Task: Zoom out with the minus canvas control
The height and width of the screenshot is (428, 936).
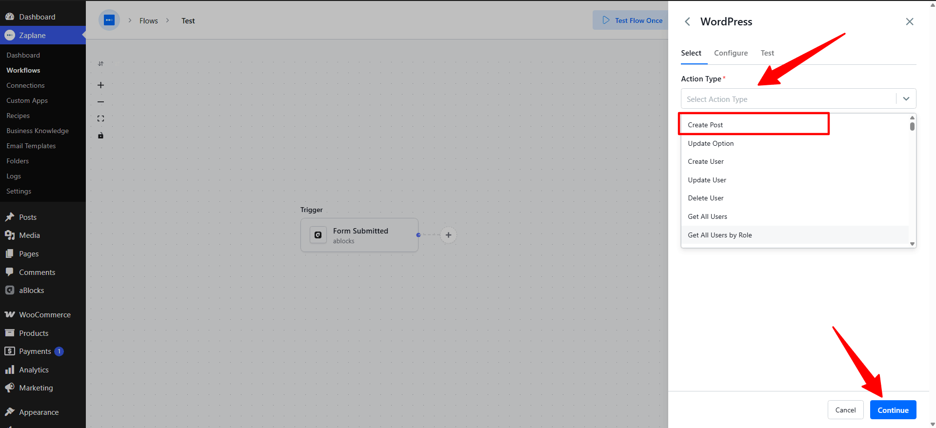Action: 101,102
